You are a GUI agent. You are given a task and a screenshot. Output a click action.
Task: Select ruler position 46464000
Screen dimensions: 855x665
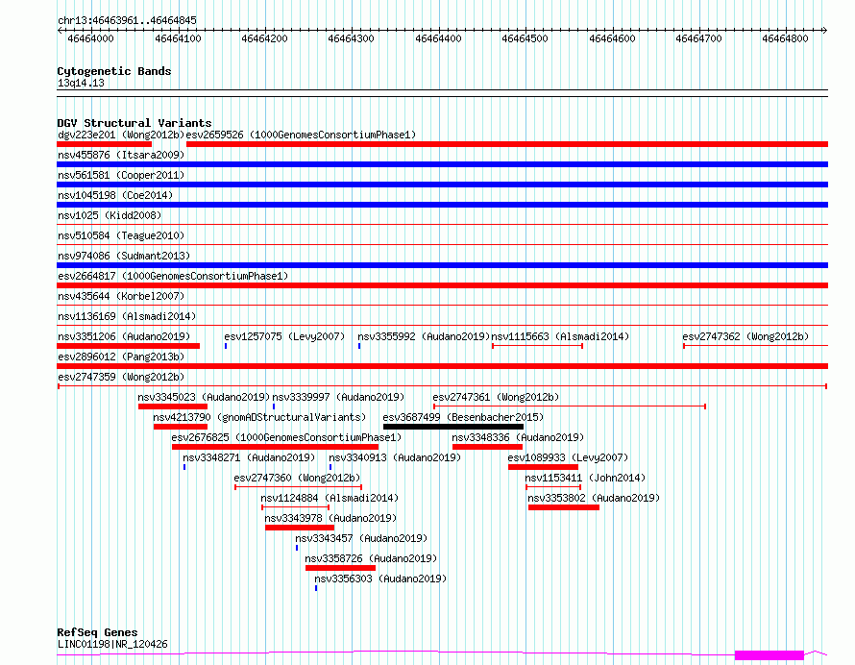pyautogui.click(x=90, y=38)
